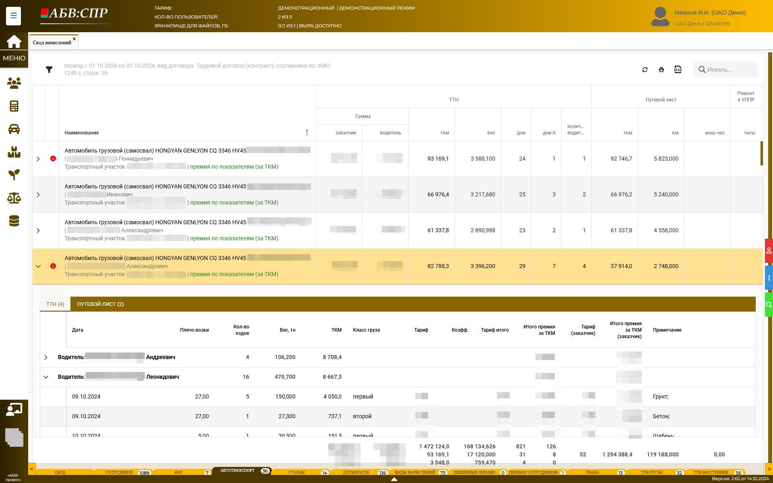Open the plant sprout icon in sidebar
This screenshot has width=773, height=483.
tap(14, 175)
